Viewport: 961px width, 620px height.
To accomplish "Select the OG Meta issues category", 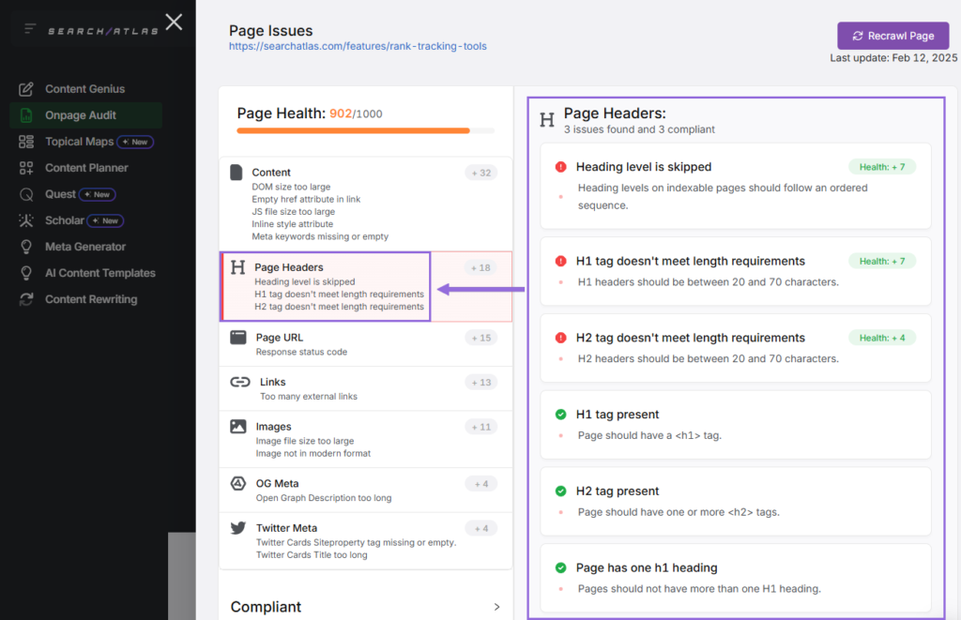I will [x=365, y=491].
